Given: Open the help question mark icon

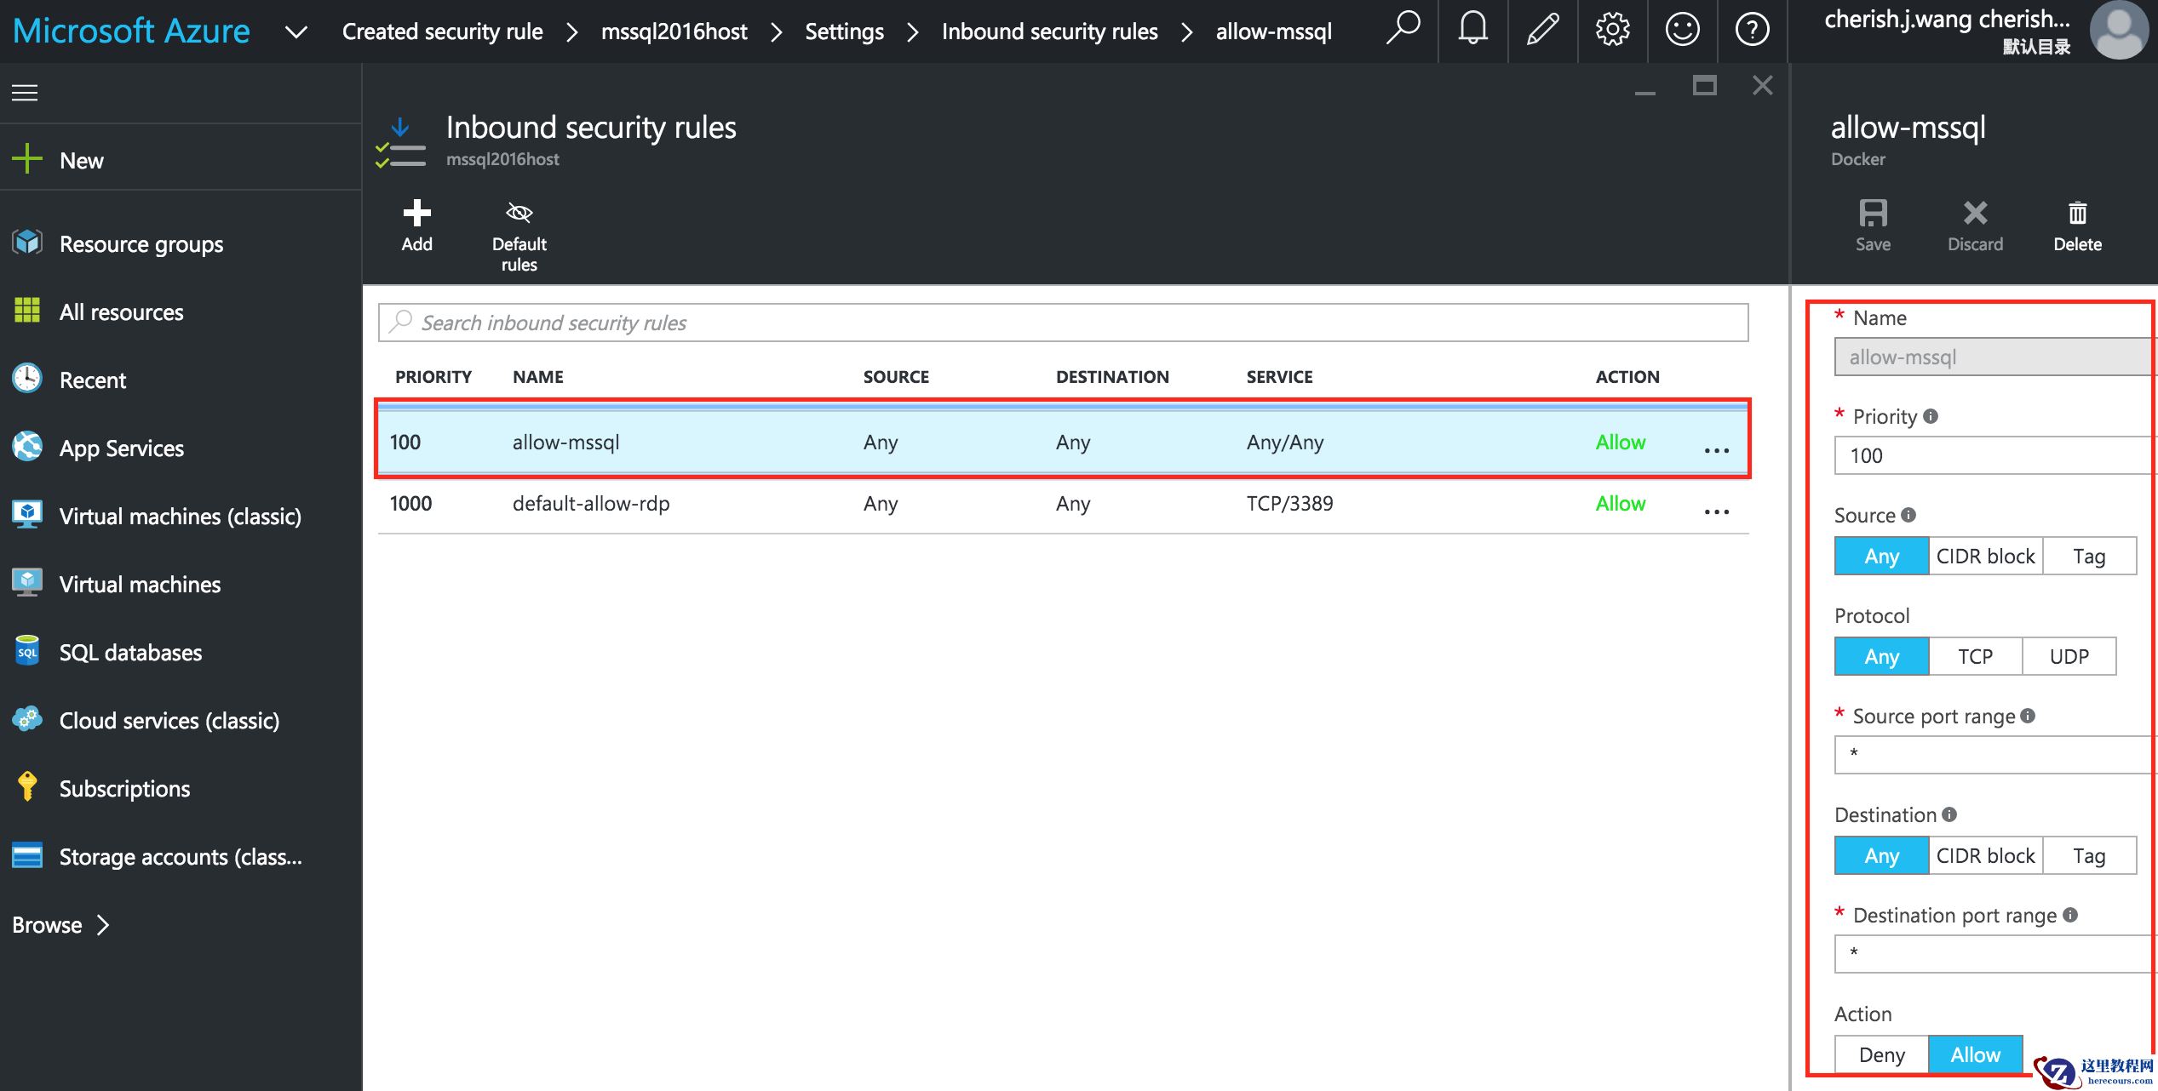Looking at the screenshot, I should pos(1752,31).
